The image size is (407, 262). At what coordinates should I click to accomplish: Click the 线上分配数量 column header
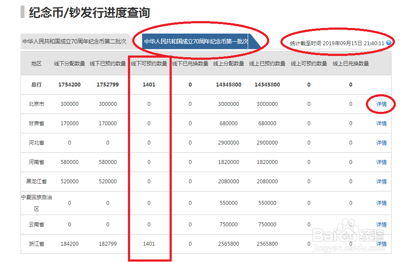229,64
